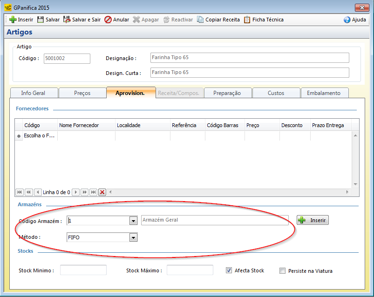Open the Ficha Técnica clipboard icon
Viewport: 374px width, 297px height.
247,20
